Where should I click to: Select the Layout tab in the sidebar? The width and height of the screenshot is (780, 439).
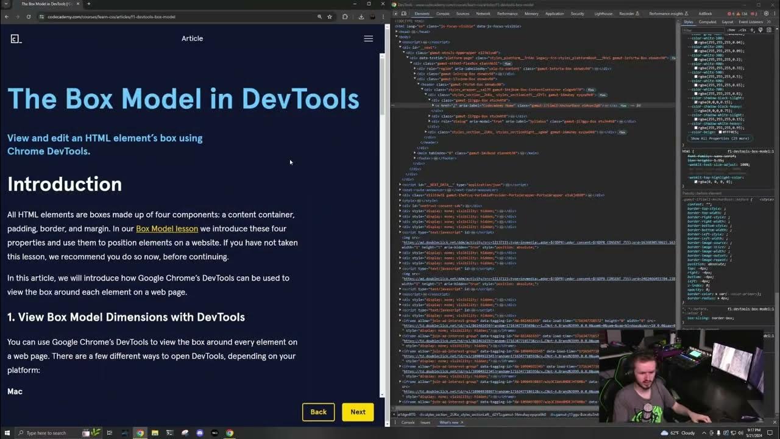(728, 22)
